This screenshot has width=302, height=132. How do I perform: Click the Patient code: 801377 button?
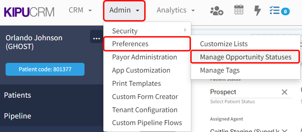45,69
